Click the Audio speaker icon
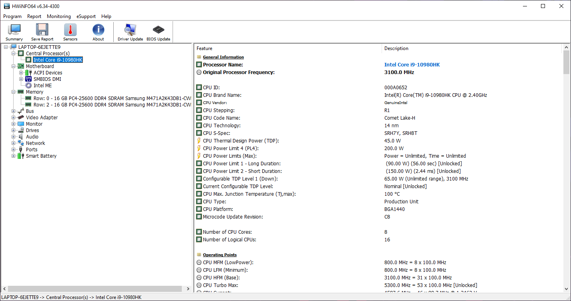Screen dimensions: 571x301 point(21,137)
